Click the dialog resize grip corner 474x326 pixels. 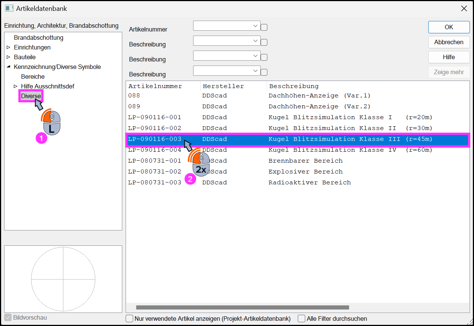469,321
